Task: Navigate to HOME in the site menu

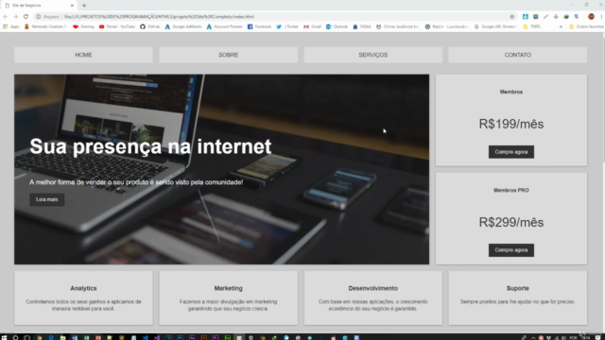Action: click(83, 55)
